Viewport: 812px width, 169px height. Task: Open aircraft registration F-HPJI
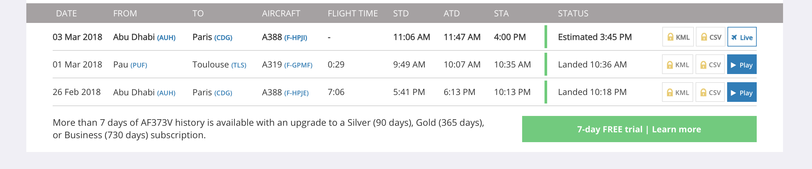295,38
